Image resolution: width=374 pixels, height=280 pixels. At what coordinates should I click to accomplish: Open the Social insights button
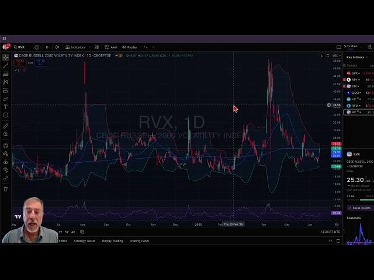(360, 208)
